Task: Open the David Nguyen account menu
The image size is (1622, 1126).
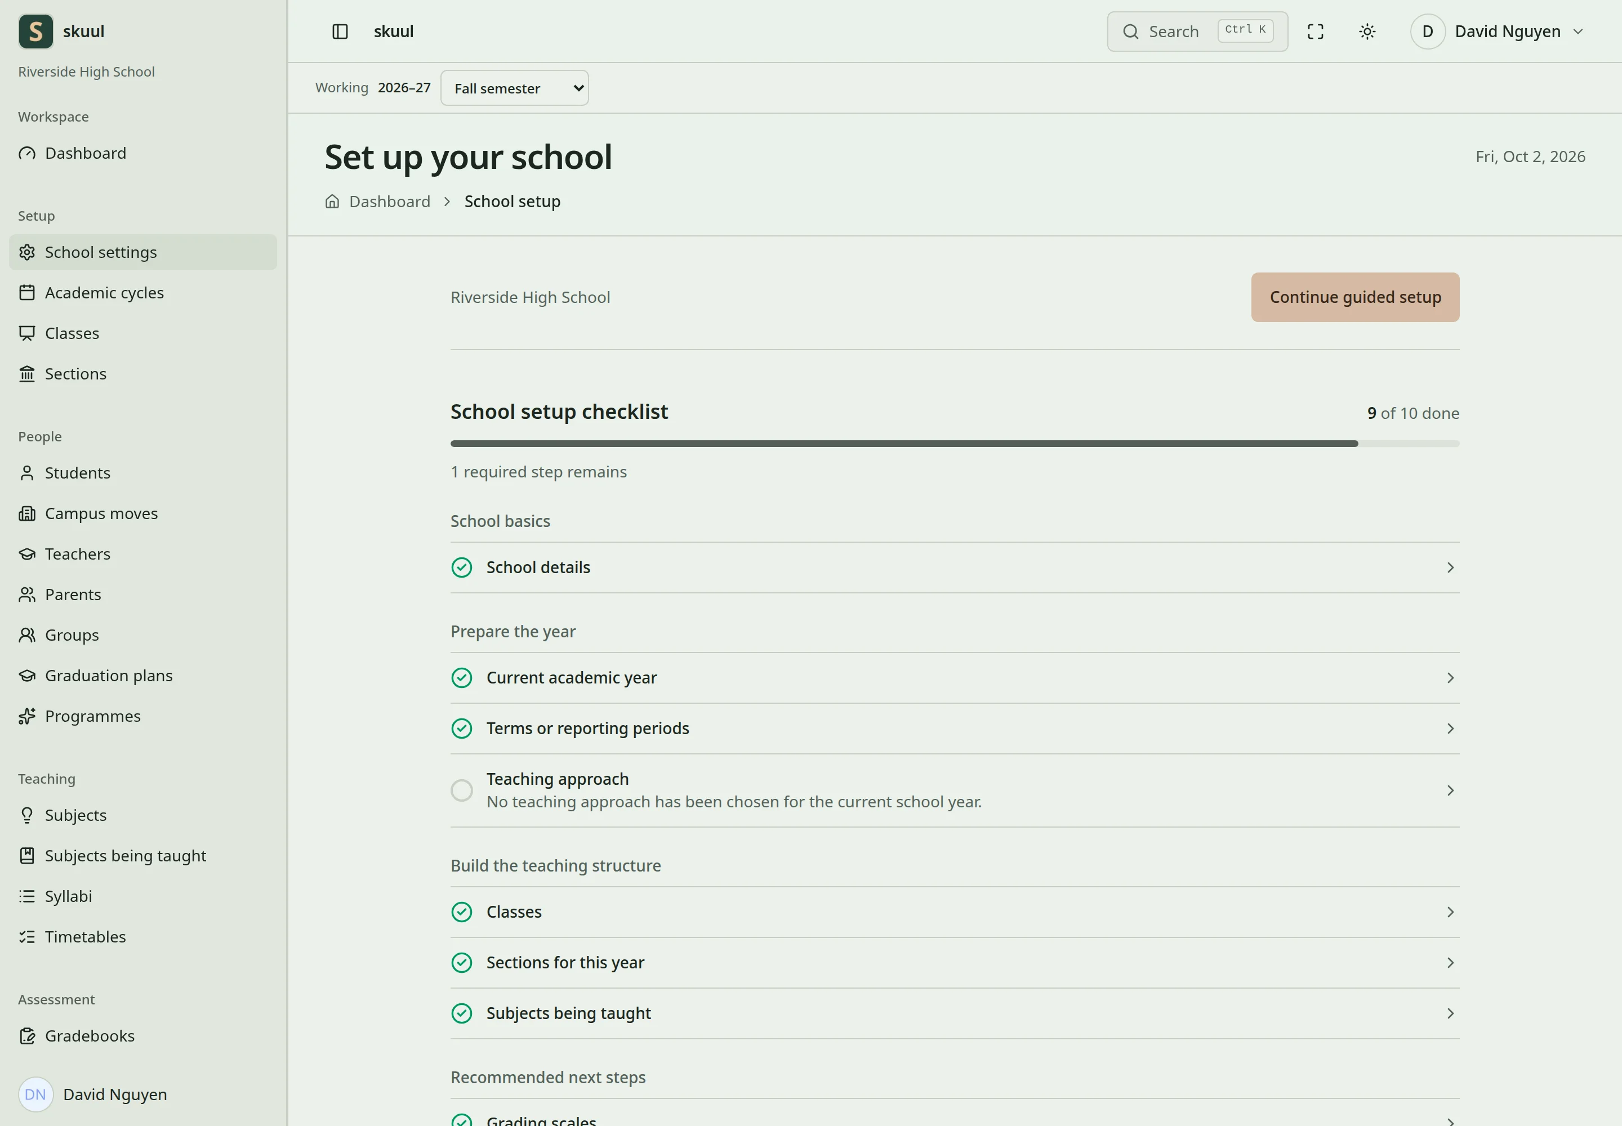Action: pyautogui.click(x=1498, y=32)
